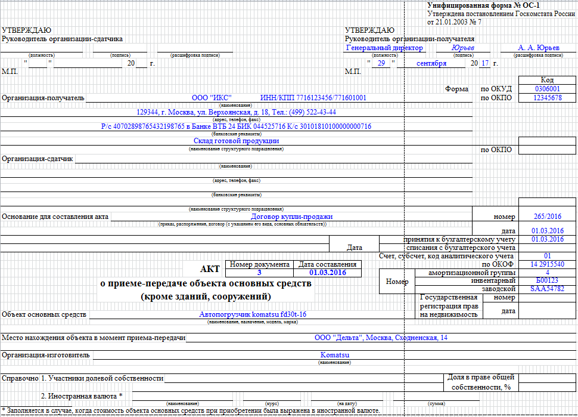Select the "2. Иностранная валюта *" label
The image size is (578, 417).
coord(82,396)
